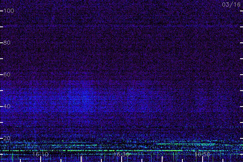Click the 80 frequency axis label
Screen dimensions: 243x162
click(7, 42)
